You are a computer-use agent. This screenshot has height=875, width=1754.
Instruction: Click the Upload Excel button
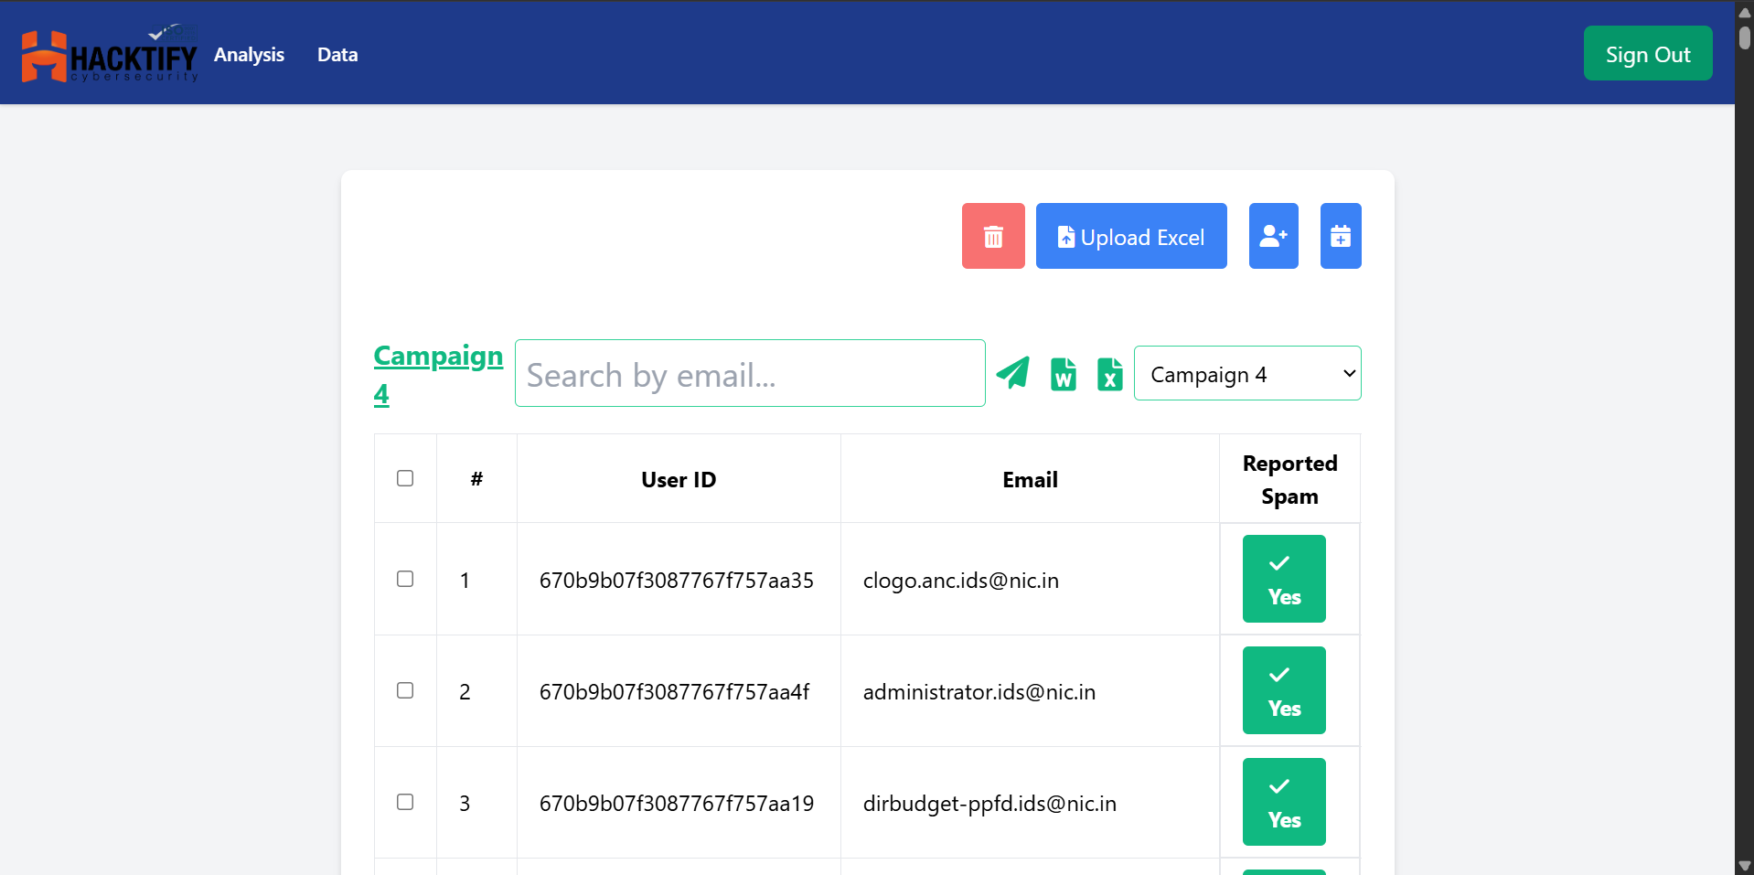coord(1131,236)
